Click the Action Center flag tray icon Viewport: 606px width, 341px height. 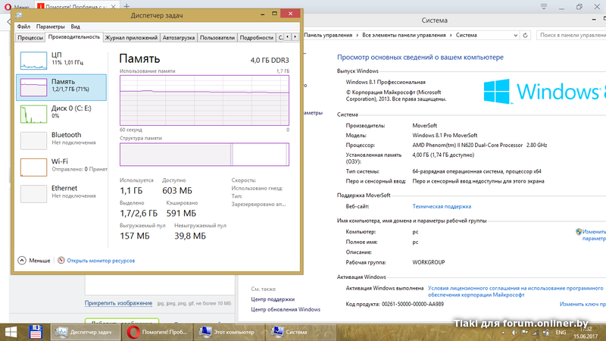tap(524, 333)
